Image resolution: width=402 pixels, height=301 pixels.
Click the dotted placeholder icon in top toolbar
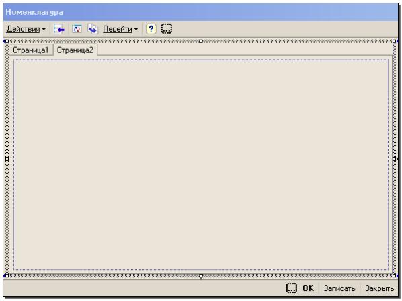point(167,29)
